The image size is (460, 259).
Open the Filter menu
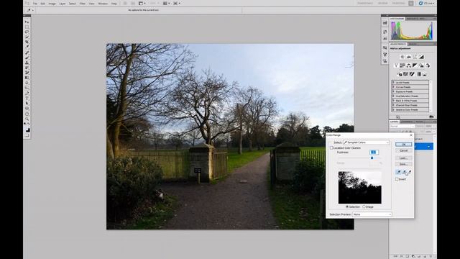(83, 4)
